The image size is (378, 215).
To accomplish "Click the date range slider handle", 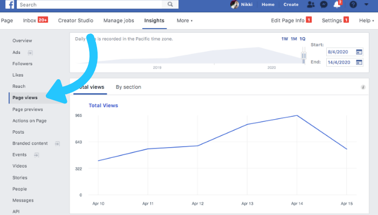I will click(304, 56).
